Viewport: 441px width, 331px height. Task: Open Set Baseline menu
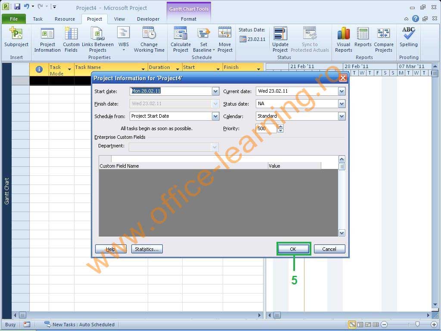click(204, 39)
